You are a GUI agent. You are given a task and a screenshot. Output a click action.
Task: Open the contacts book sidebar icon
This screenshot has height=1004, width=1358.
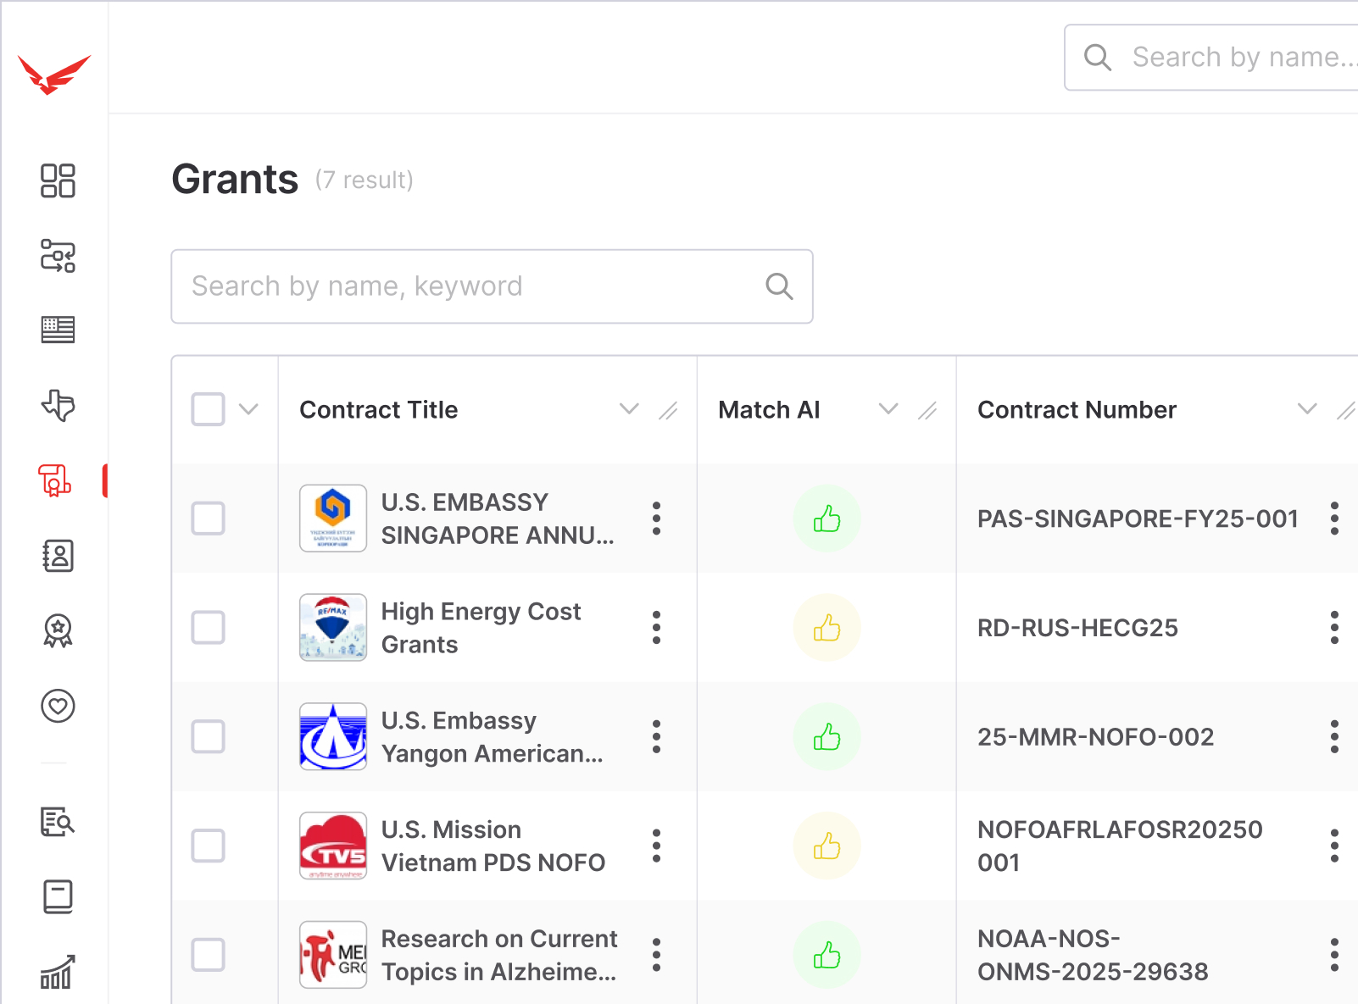[x=58, y=556]
